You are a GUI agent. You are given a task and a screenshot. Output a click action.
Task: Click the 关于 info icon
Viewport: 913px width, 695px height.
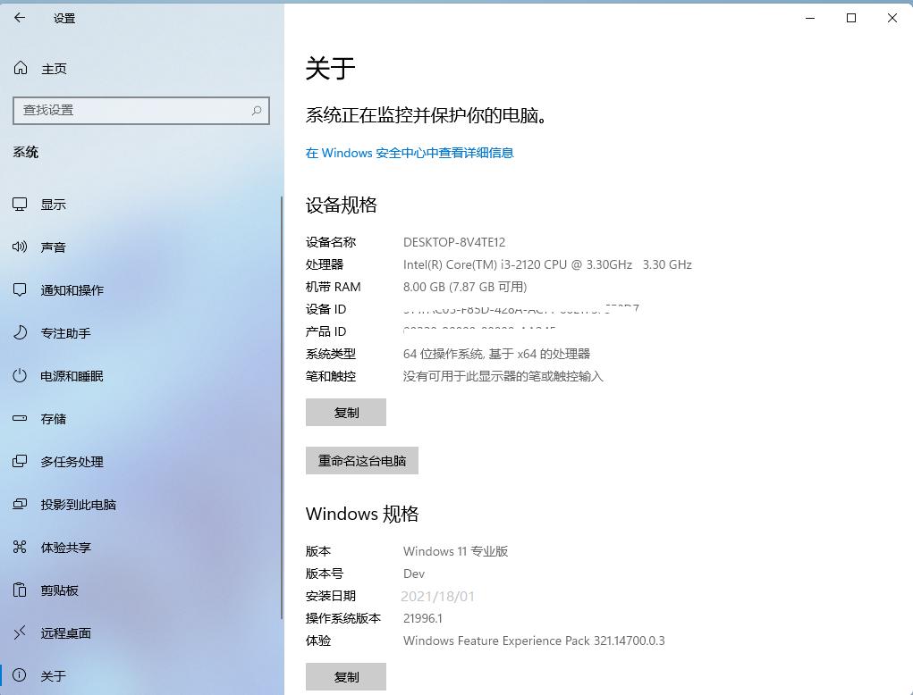click(20, 675)
